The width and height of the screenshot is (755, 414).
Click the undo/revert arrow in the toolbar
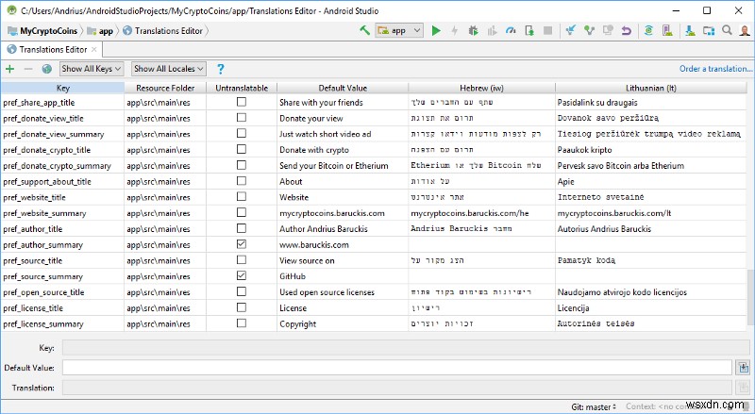click(628, 31)
